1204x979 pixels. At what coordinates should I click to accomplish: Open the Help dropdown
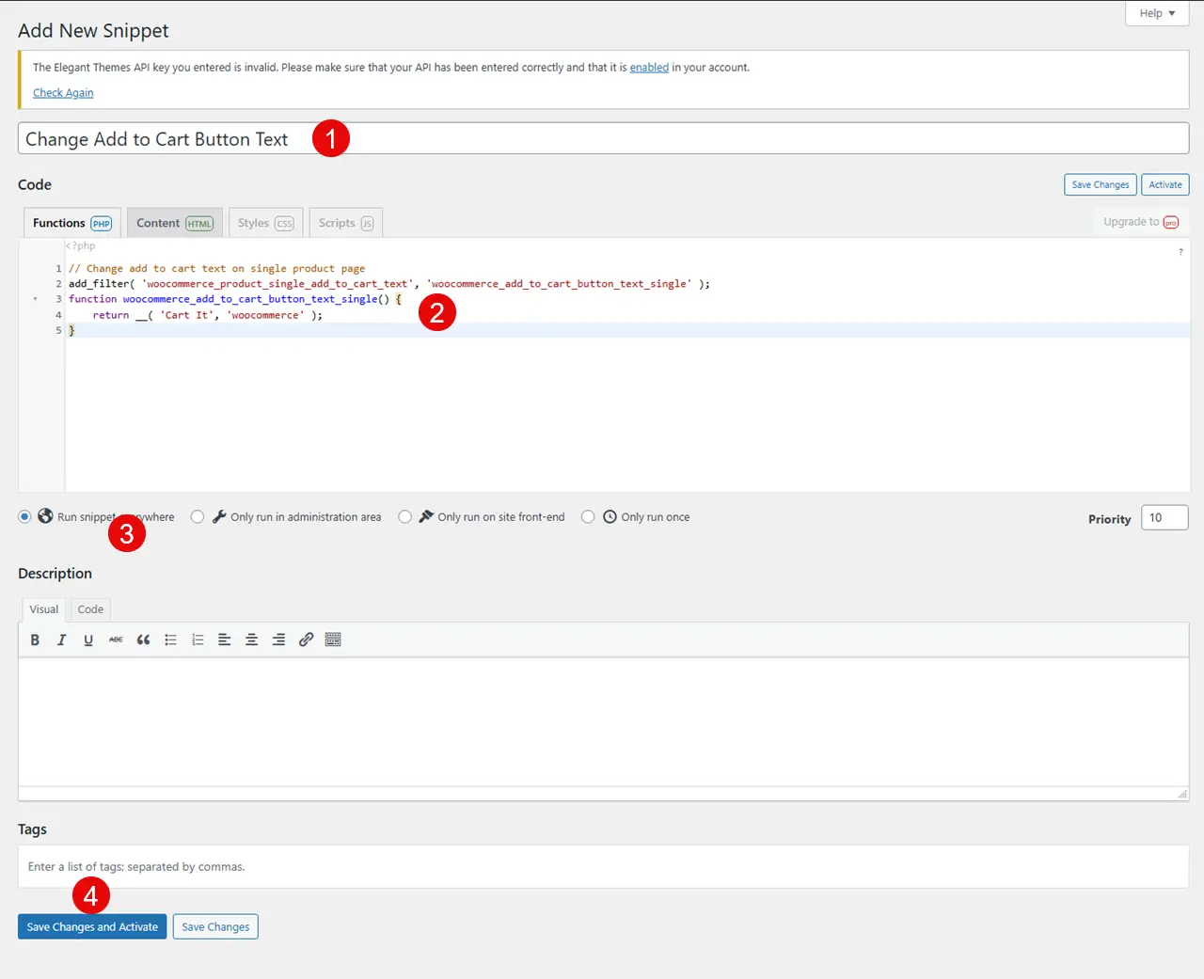1157,13
